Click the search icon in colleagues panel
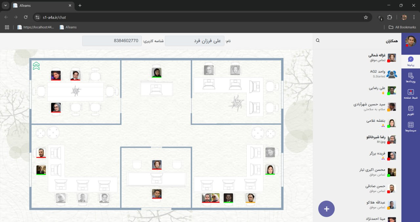 click(x=318, y=41)
